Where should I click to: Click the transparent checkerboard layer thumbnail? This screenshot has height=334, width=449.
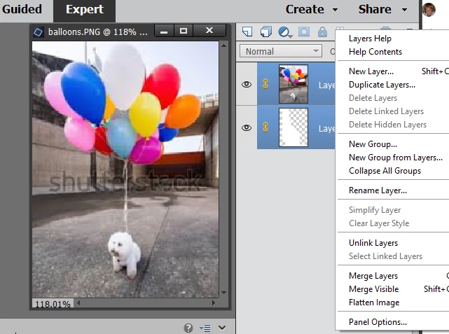[x=293, y=127]
